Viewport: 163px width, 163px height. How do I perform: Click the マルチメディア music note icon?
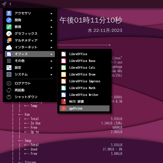pos(9,40)
